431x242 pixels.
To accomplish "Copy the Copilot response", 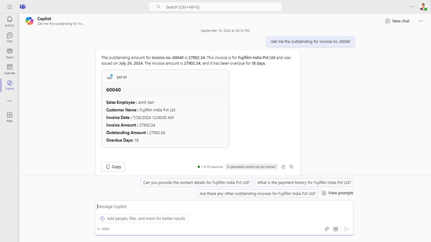I will tap(113, 167).
